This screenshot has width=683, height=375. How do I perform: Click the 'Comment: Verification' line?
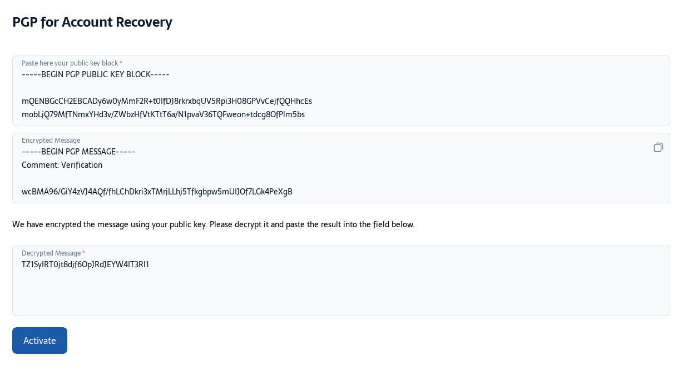[x=62, y=165]
